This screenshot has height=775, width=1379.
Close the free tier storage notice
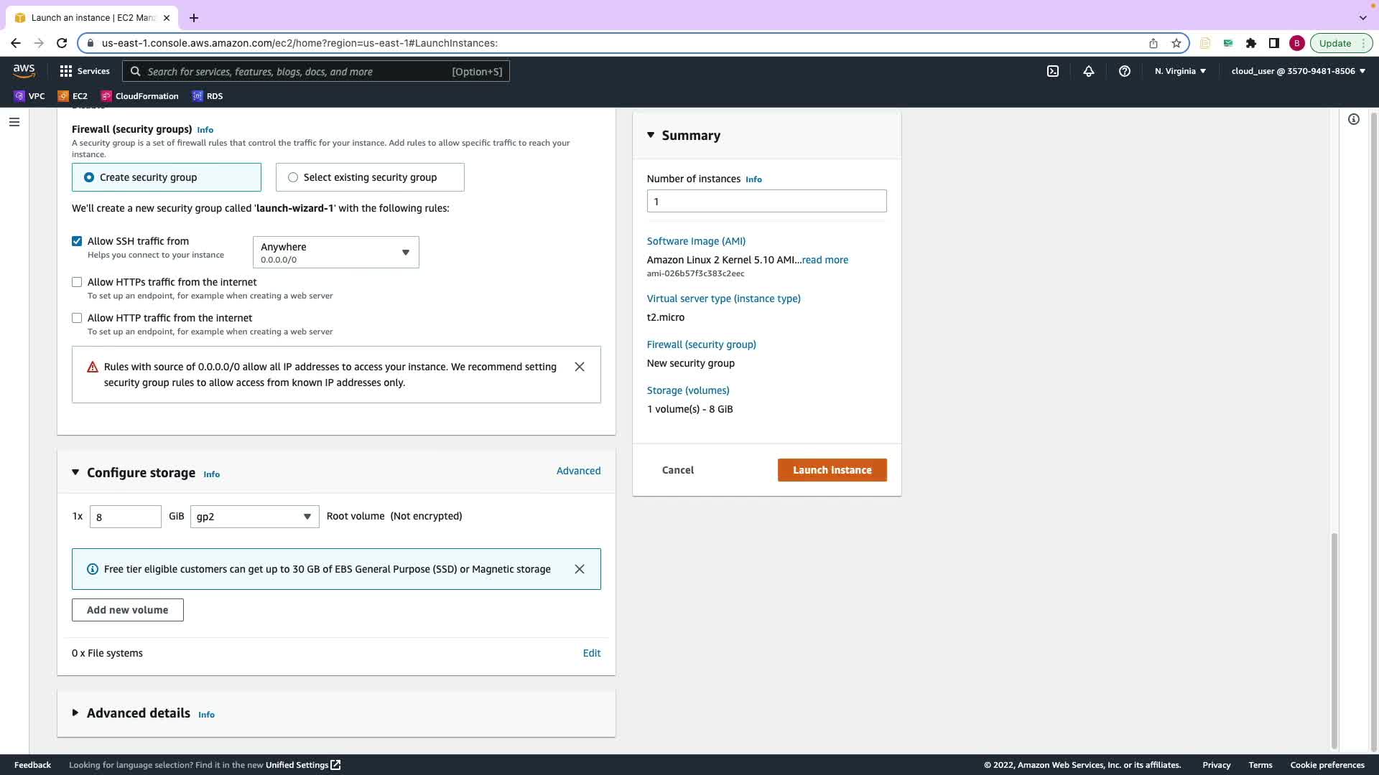pos(580,569)
